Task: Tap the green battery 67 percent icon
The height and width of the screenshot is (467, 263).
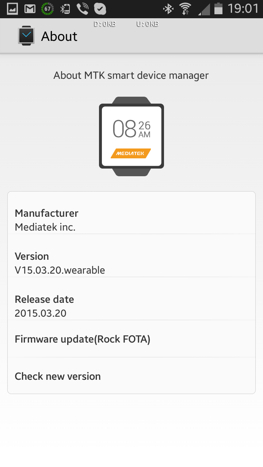Action: [47, 9]
